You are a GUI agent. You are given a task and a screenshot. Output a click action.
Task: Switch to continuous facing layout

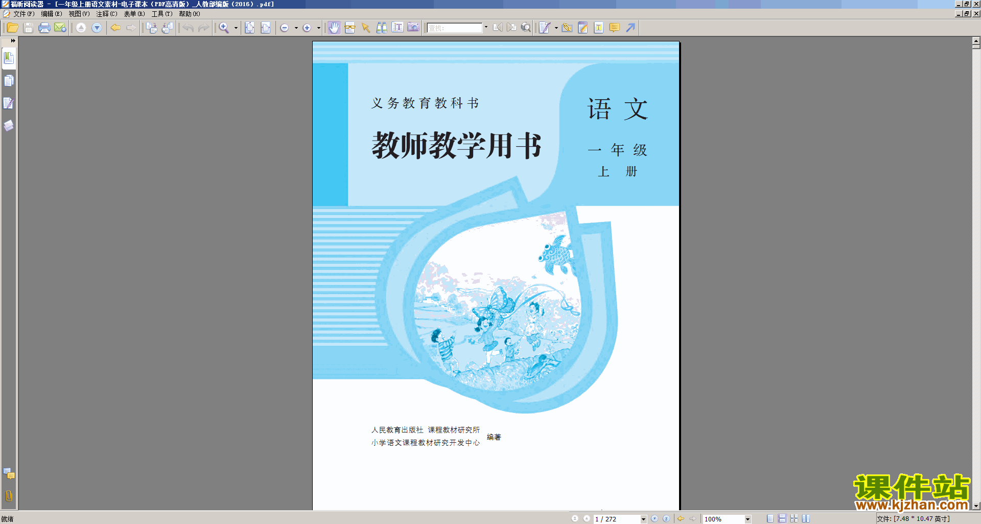click(x=794, y=518)
